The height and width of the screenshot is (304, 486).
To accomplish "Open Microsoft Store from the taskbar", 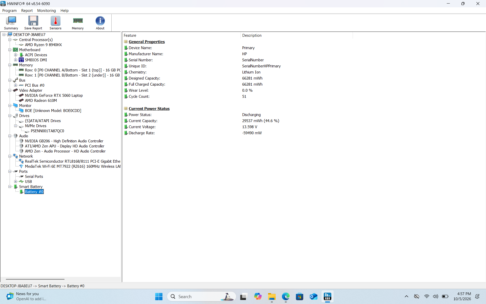I will click(300, 296).
